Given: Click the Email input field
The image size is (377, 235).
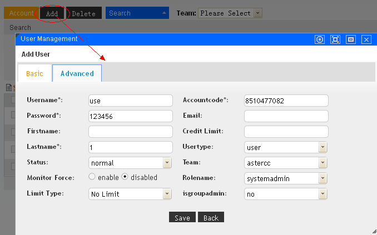Looking at the screenshot, I should (x=286, y=116).
